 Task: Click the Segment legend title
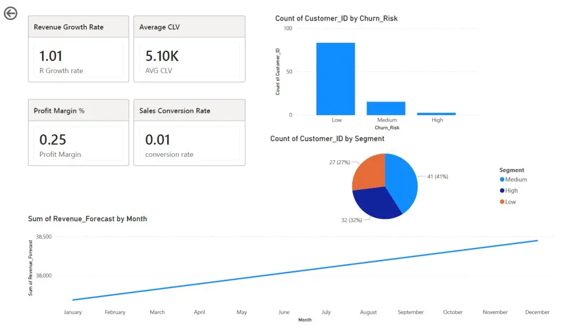tap(512, 170)
